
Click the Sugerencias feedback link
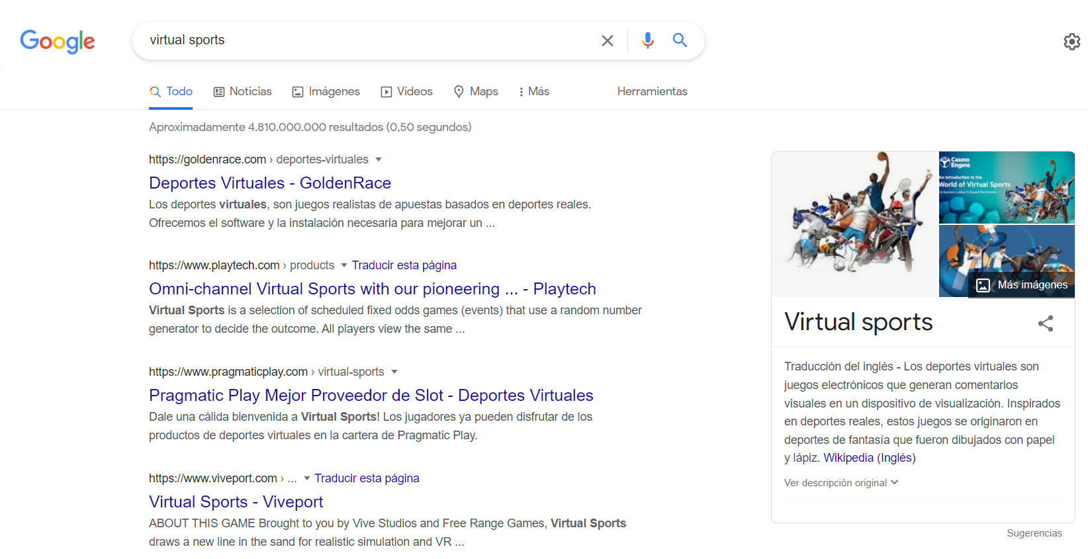point(1034,533)
